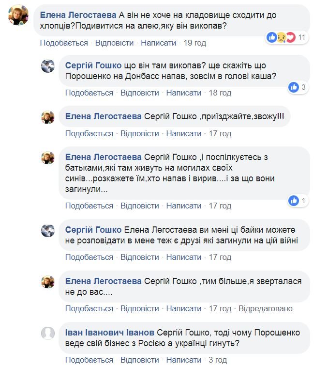
Task: Click Елена's avatar beside "тим більше" reply
Action: 48,282
